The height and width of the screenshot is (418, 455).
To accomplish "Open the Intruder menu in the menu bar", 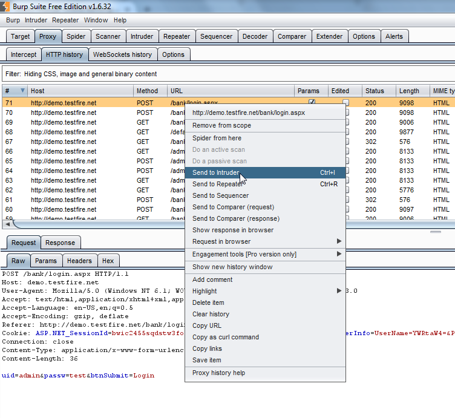I will (36, 20).
